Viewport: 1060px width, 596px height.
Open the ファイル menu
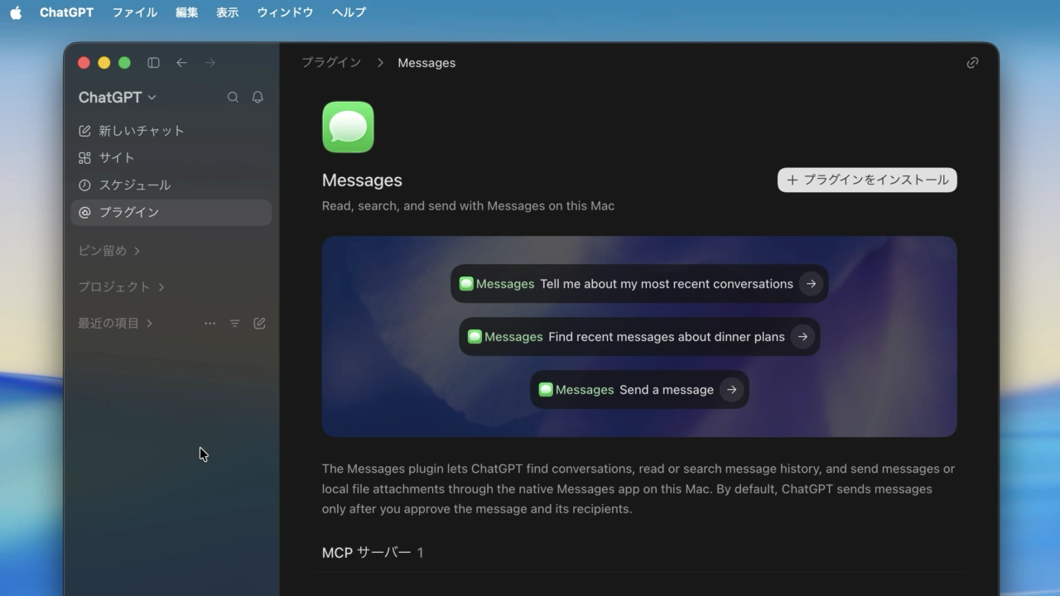(134, 12)
